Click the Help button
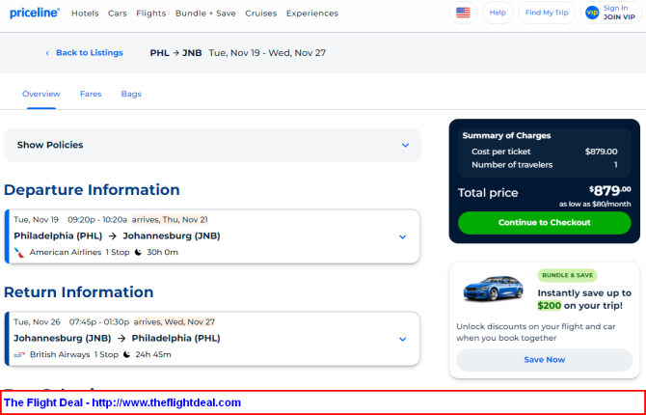 pyautogui.click(x=498, y=13)
